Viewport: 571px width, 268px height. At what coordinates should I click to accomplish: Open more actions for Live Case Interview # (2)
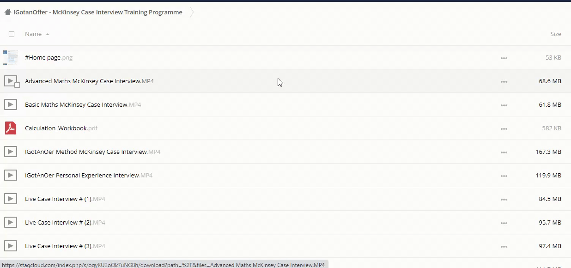click(504, 223)
